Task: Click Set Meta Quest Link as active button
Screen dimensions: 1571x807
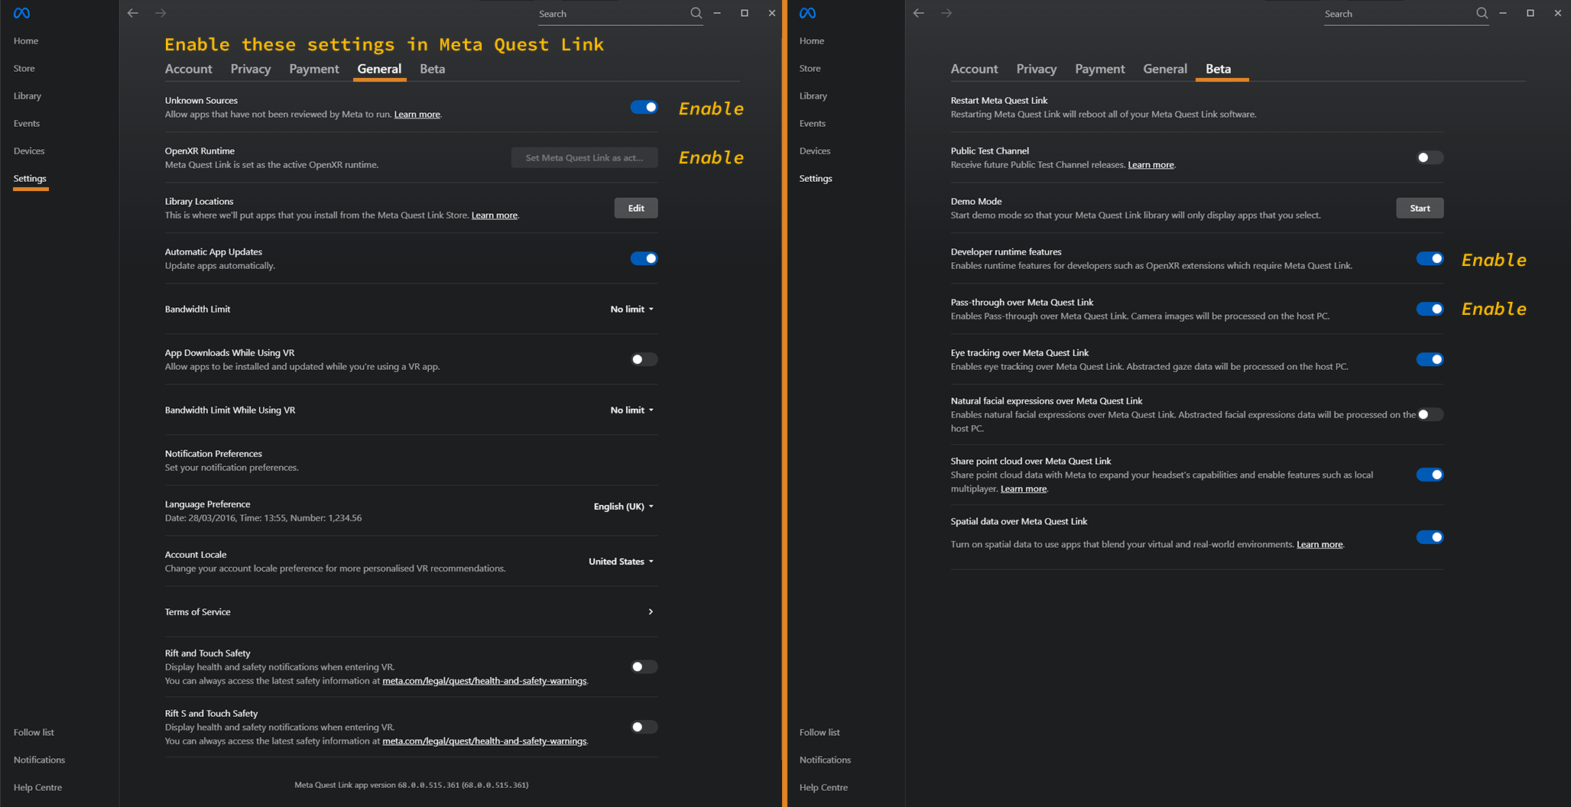Action: [x=584, y=157]
